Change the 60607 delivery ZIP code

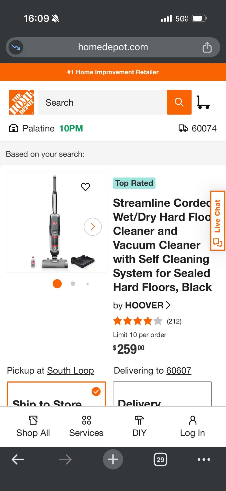[x=178, y=371]
